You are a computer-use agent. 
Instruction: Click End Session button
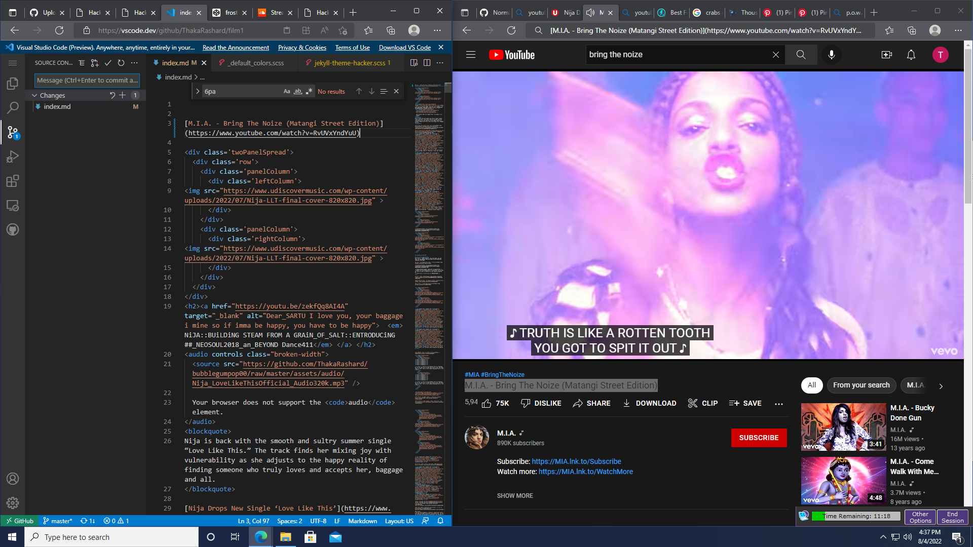point(952,517)
